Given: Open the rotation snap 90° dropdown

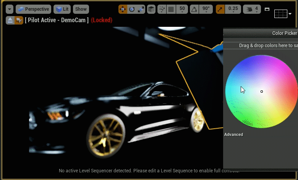Looking at the screenshot, I should click(206, 9).
